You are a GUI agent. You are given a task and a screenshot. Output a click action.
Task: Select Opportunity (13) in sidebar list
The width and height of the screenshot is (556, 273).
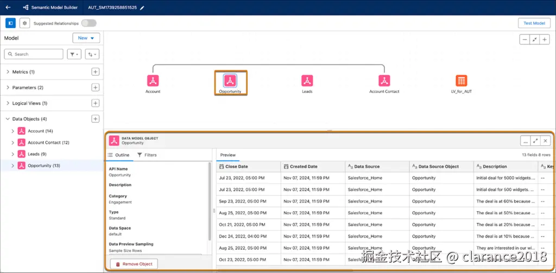click(x=44, y=166)
